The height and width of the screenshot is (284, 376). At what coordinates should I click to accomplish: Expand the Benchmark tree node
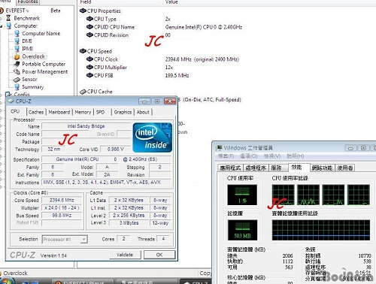2,18
